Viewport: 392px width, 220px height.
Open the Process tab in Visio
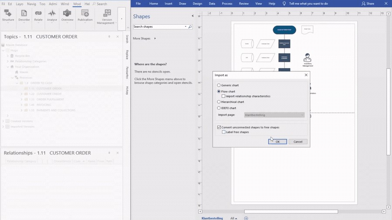(227, 3)
